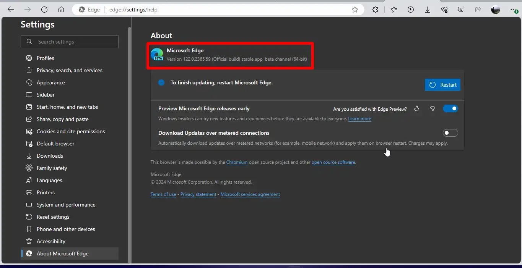Image resolution: width=522 pixels, height=268 pixels.
Task: Click the version 122.0.2365.59 text
Action: point(237,59)
